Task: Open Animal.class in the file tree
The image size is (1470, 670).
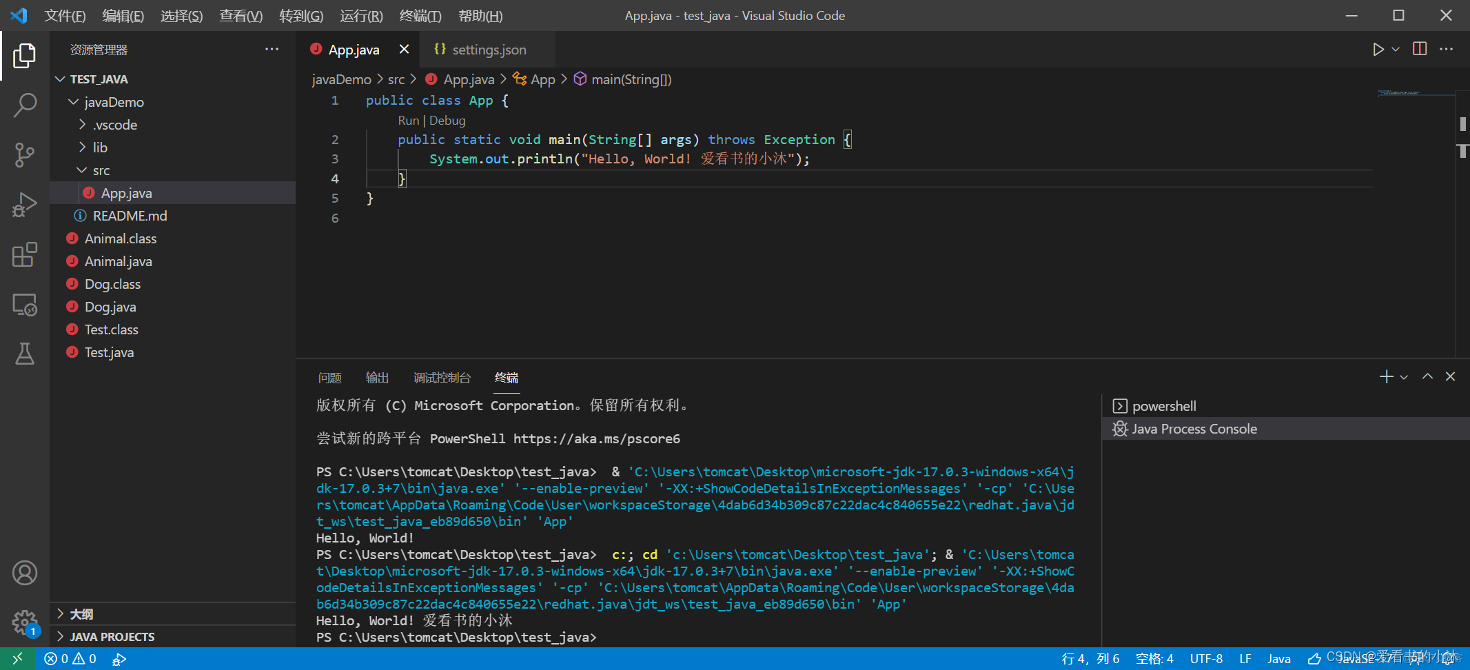Action: pos(172,238)
